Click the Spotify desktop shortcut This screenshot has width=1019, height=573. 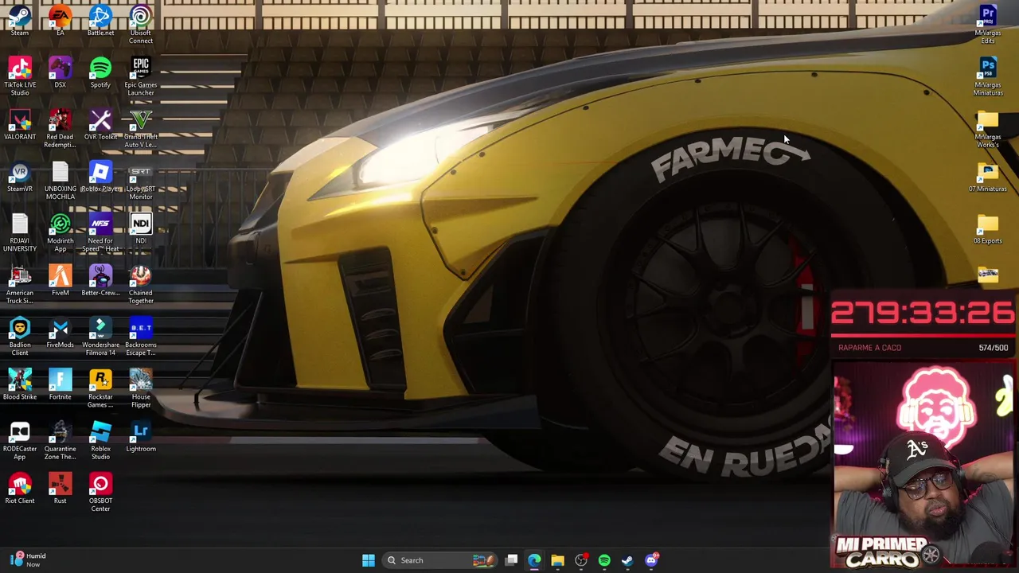pyautogui.click(x=100, y=72)
